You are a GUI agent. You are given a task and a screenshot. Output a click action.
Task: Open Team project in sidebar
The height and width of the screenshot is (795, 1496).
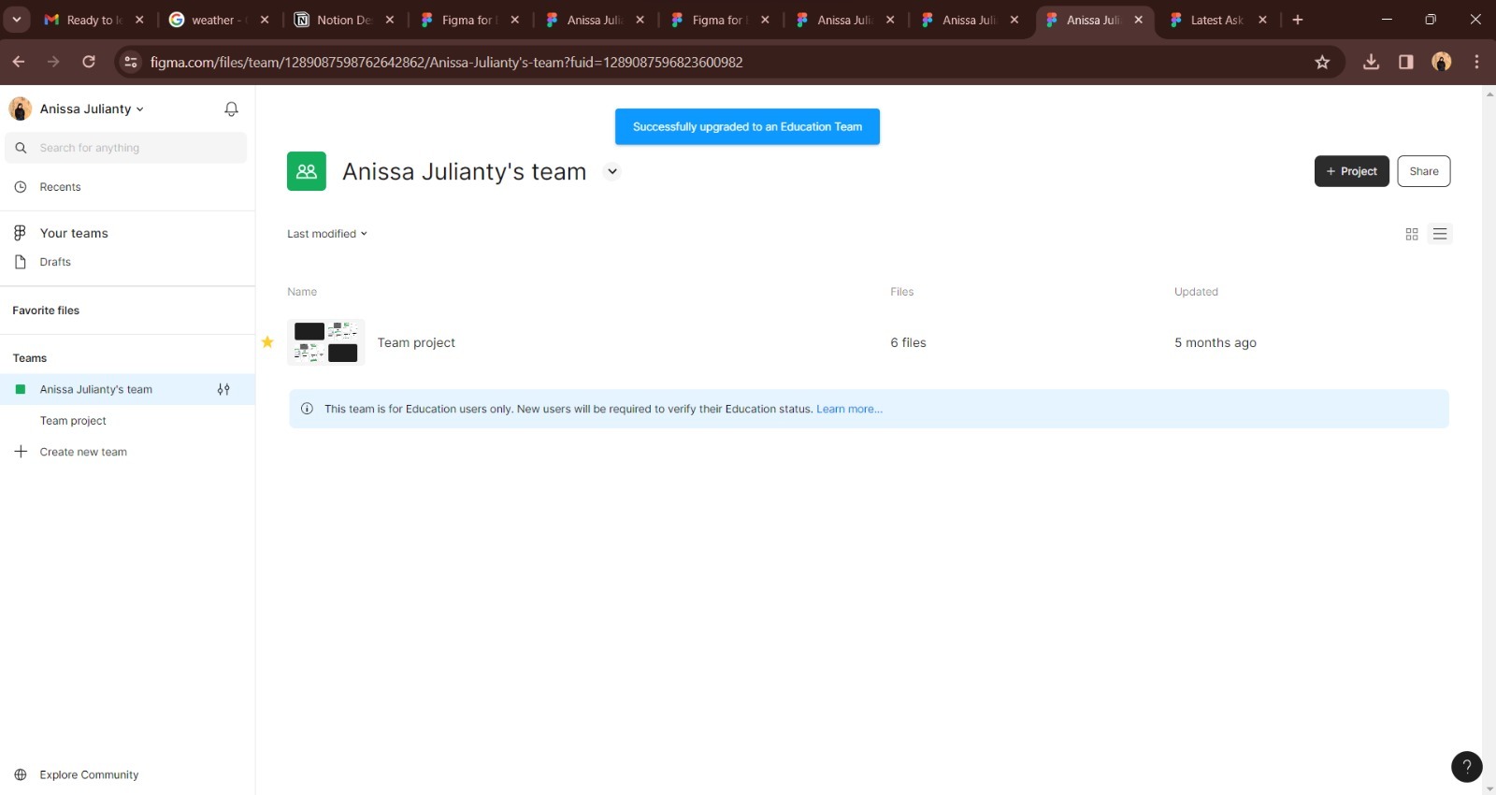[73, 421]
